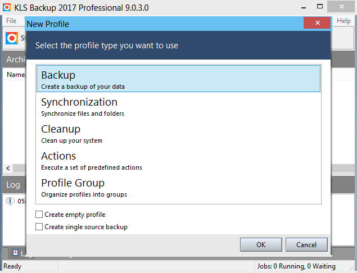Choose the Cleanup profile type
The image size is (357, 273).
click(x=178, y=134)
